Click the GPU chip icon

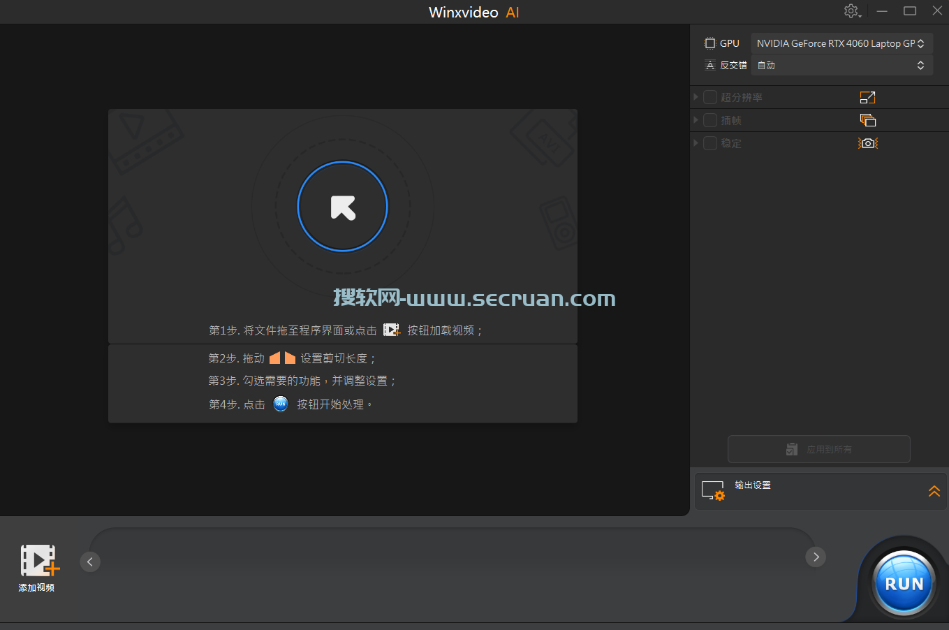point(710,43)
